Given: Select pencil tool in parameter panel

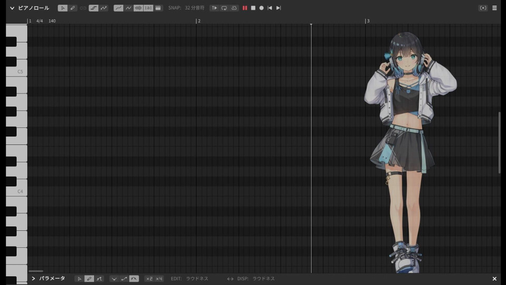Looking at the screenshot, I should (x=89, y=279).
